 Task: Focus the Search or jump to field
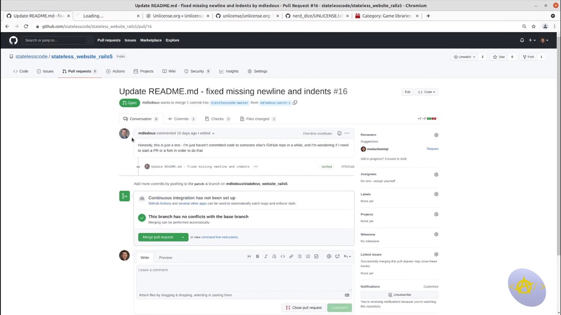58,40
